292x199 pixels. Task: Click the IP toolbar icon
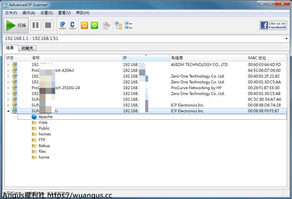63,25
